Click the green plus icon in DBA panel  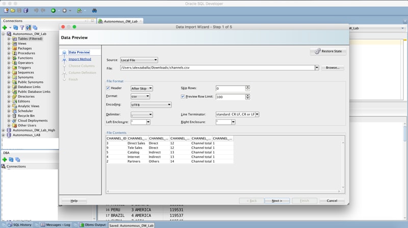click(x=4, y=159)
